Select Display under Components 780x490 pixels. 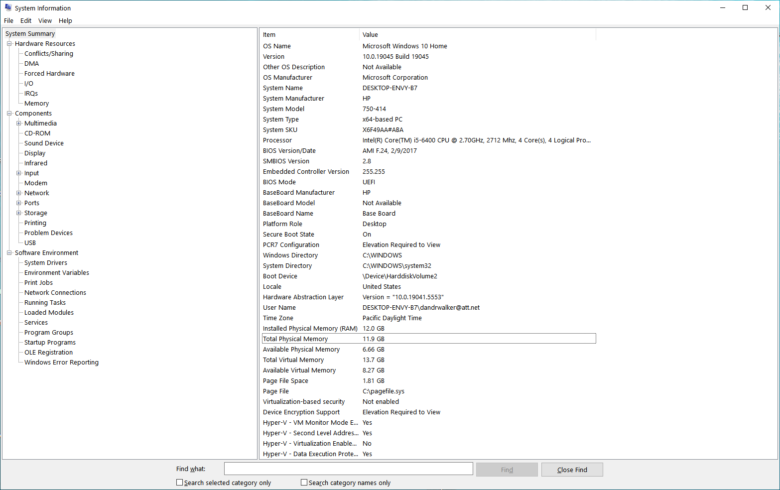coord(35,153)
